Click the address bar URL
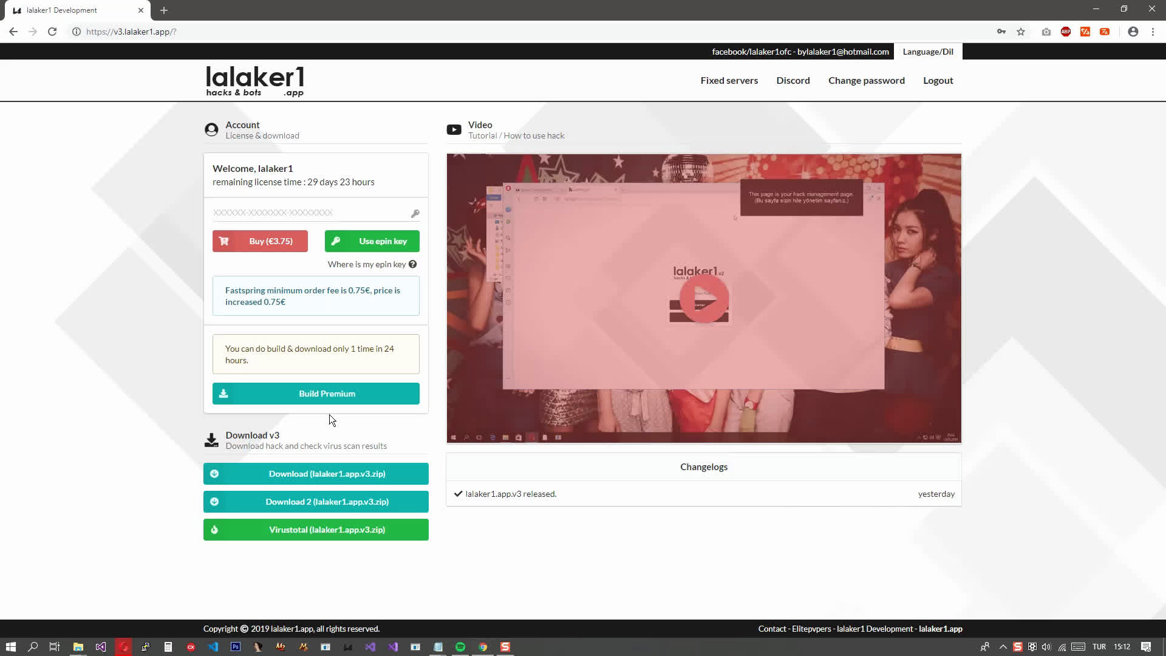This screenshot has width=1166, height=656. tap(131, 32)
